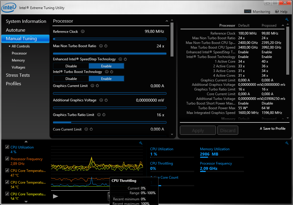Viewport: 293px width, 205px height.
Task: Reset Graphics Turbo Ratio Limit to default
Action: point(104,115)
